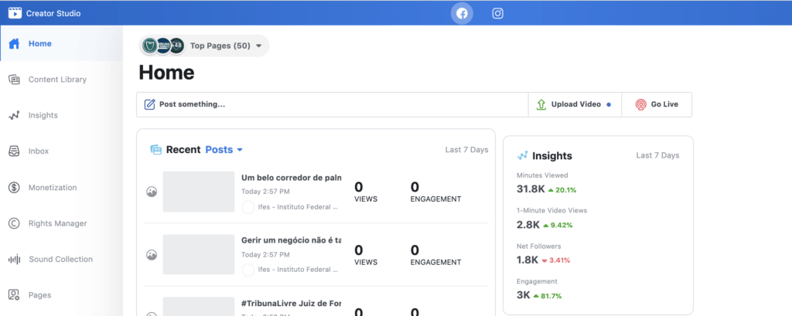The image size is (792, 316).
Task: Click the Upload Video button
Action: 575,104
